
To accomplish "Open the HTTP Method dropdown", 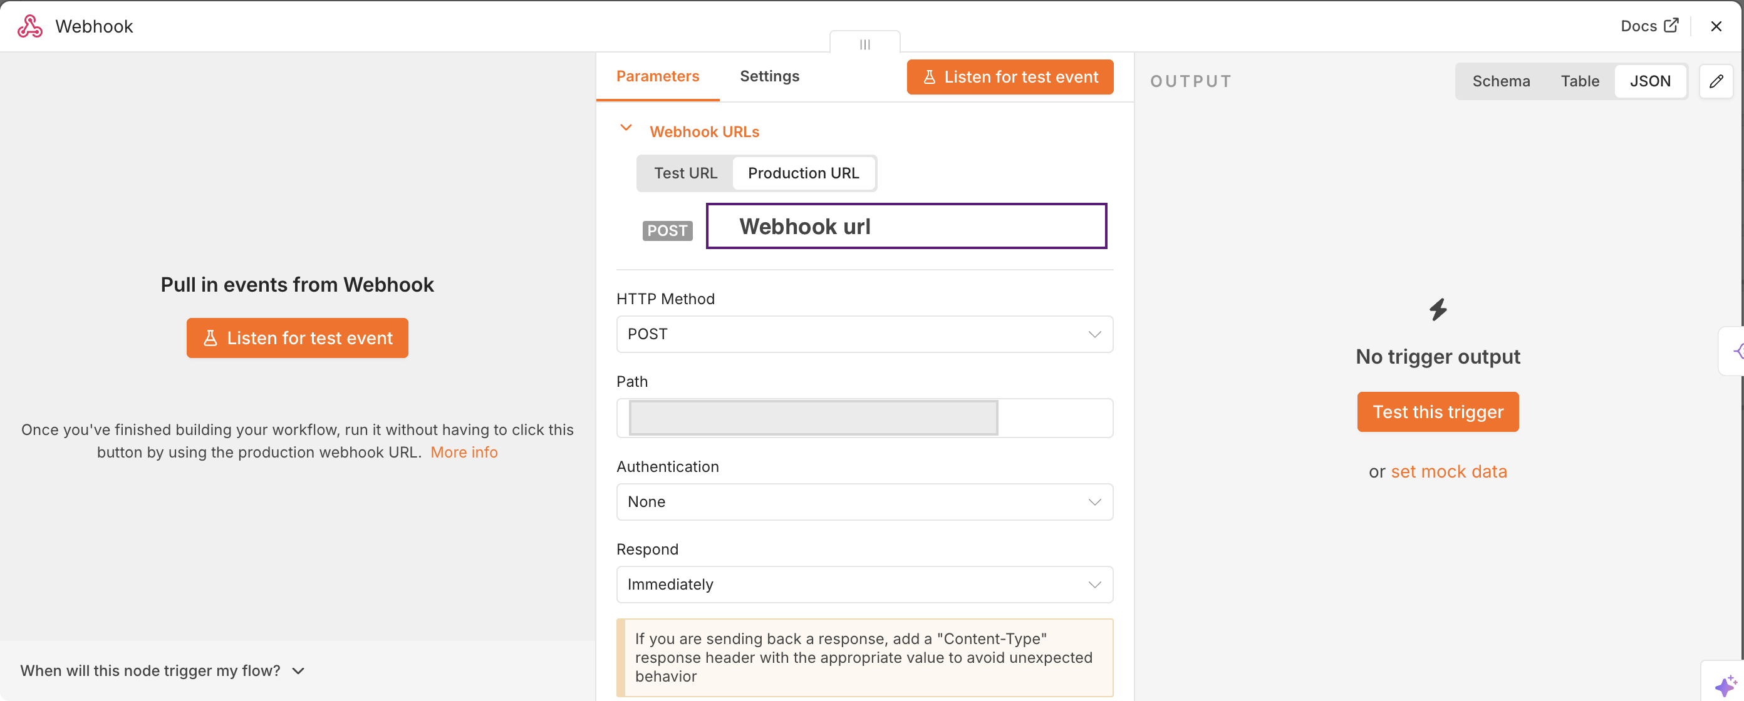I will 864,334.
